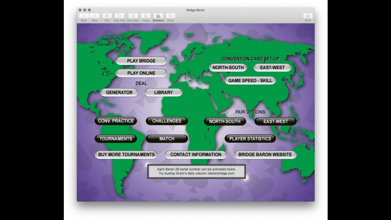
Task: Click the Step forward toolbar icon
Action: tap(94, 16)
